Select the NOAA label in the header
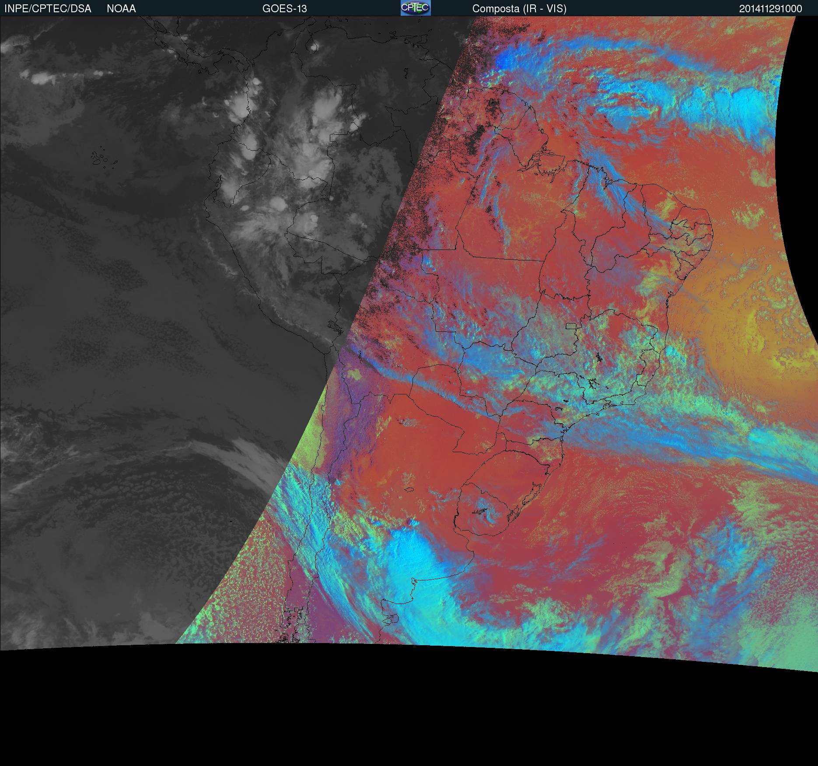 (121, 9)
